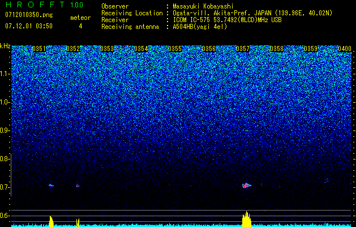The height and width of the screenshot is (227, 356).
Task: Click the 0355 time marker
Action: [175, 49]
